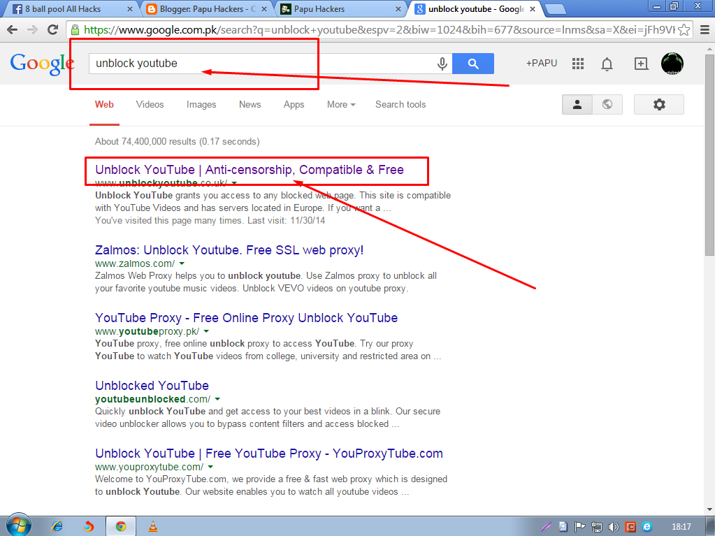The height and width of the screenshot is (536, 715).
Task: Select the Apps search filter
Action: point(294,104)
